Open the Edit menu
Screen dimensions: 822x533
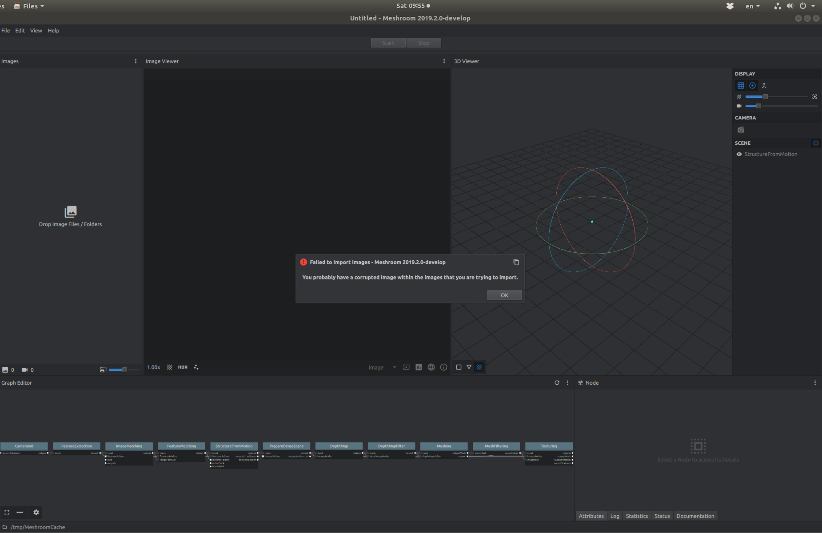20,31
